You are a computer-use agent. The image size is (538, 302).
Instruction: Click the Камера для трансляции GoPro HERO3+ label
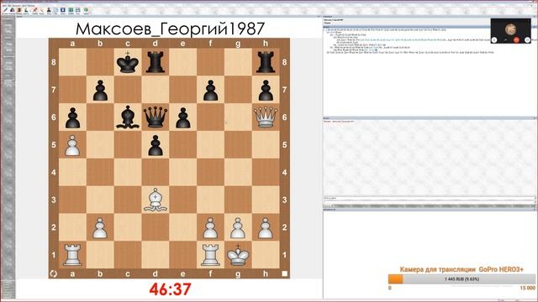coord(462,269)
